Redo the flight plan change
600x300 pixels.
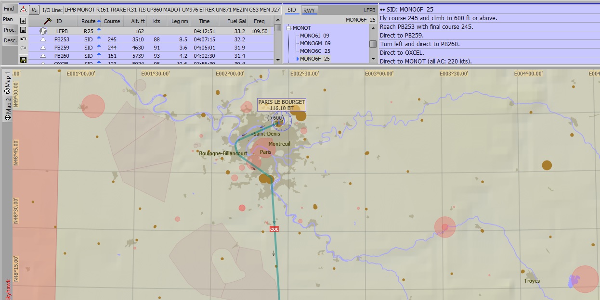(23, 48)
